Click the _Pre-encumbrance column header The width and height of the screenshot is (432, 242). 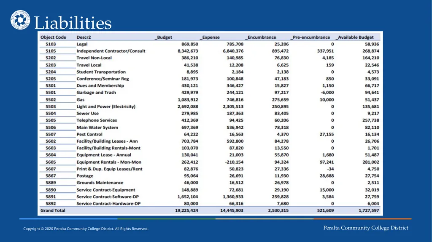310,37
